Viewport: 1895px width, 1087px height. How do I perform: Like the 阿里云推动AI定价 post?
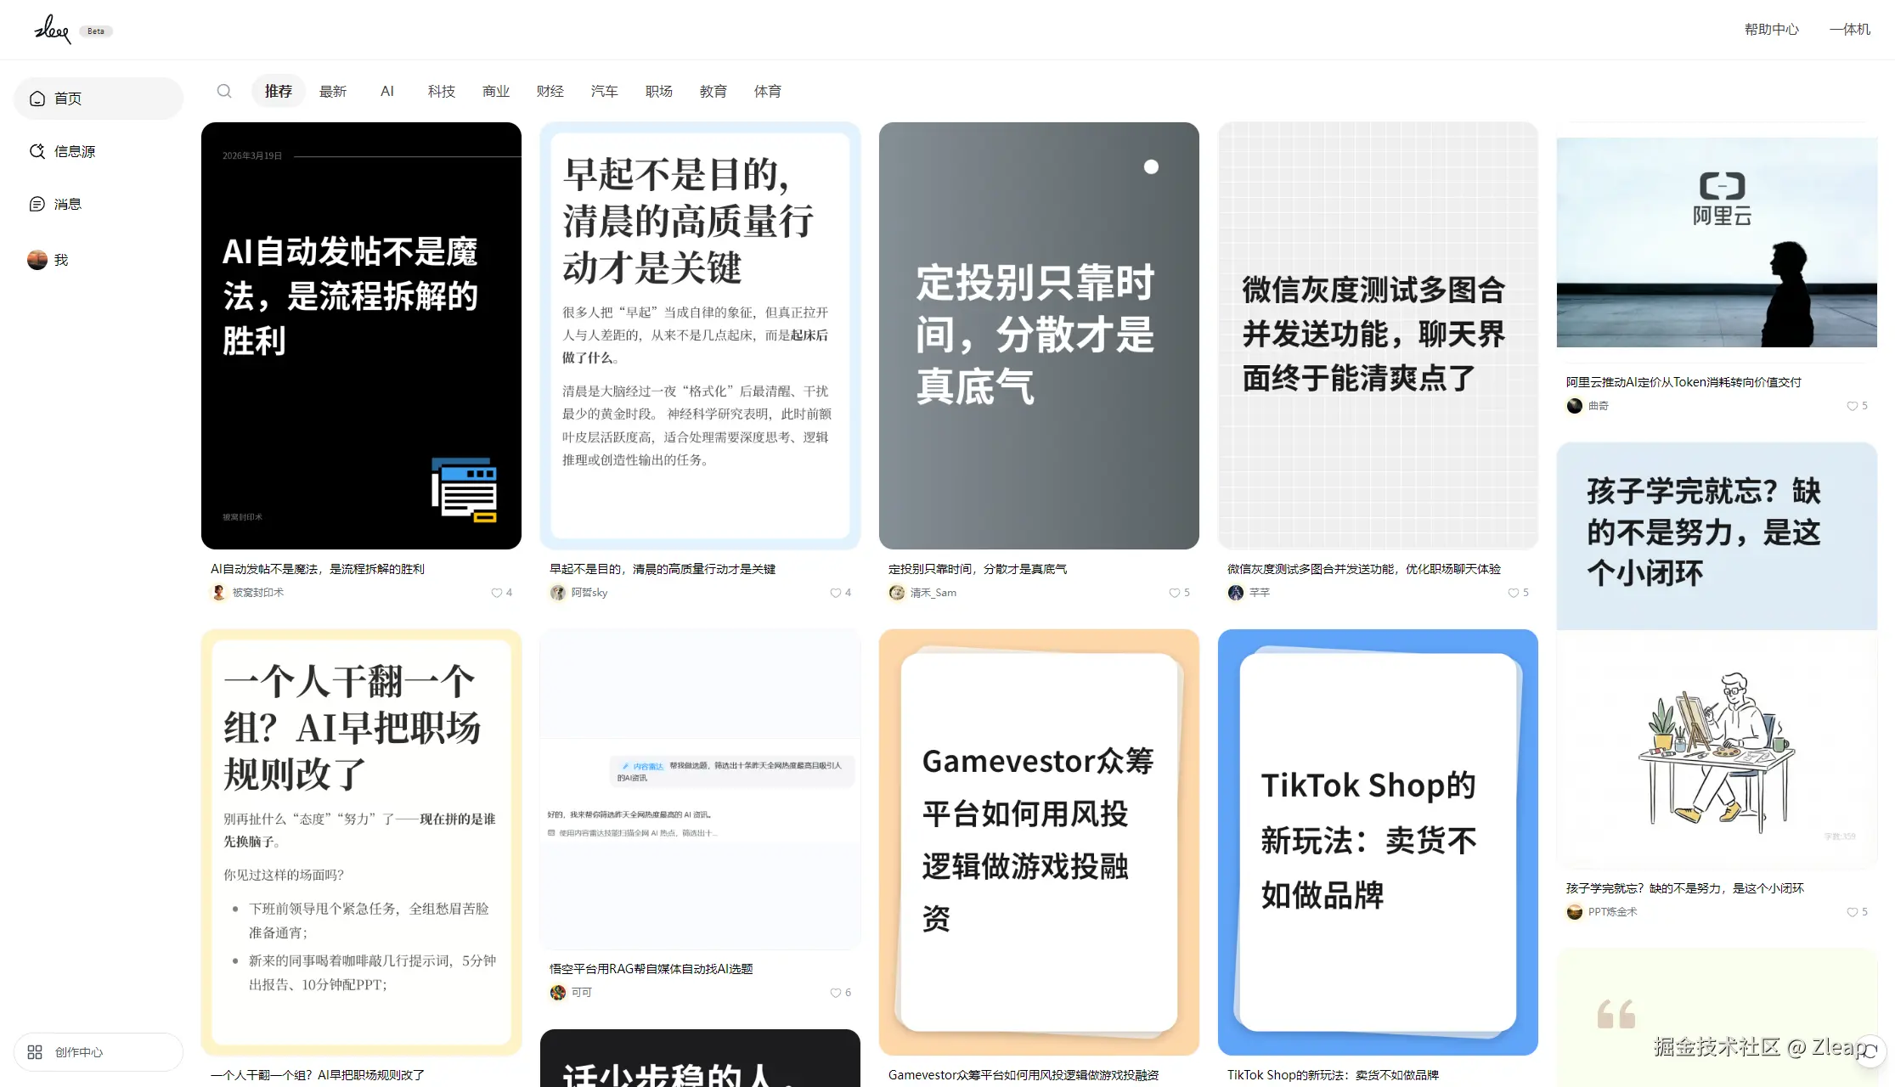click(1852, 406)
